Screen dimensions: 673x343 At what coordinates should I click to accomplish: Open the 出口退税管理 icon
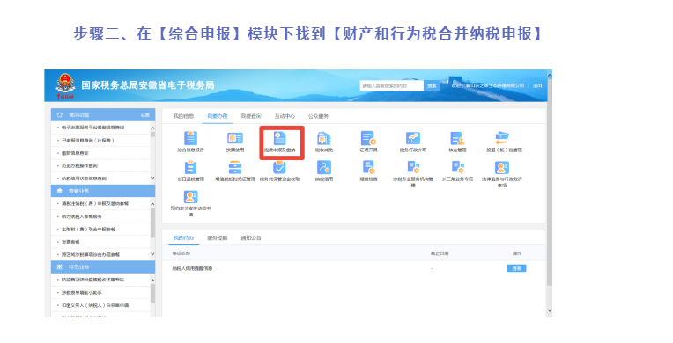click(x=190, y=167)
